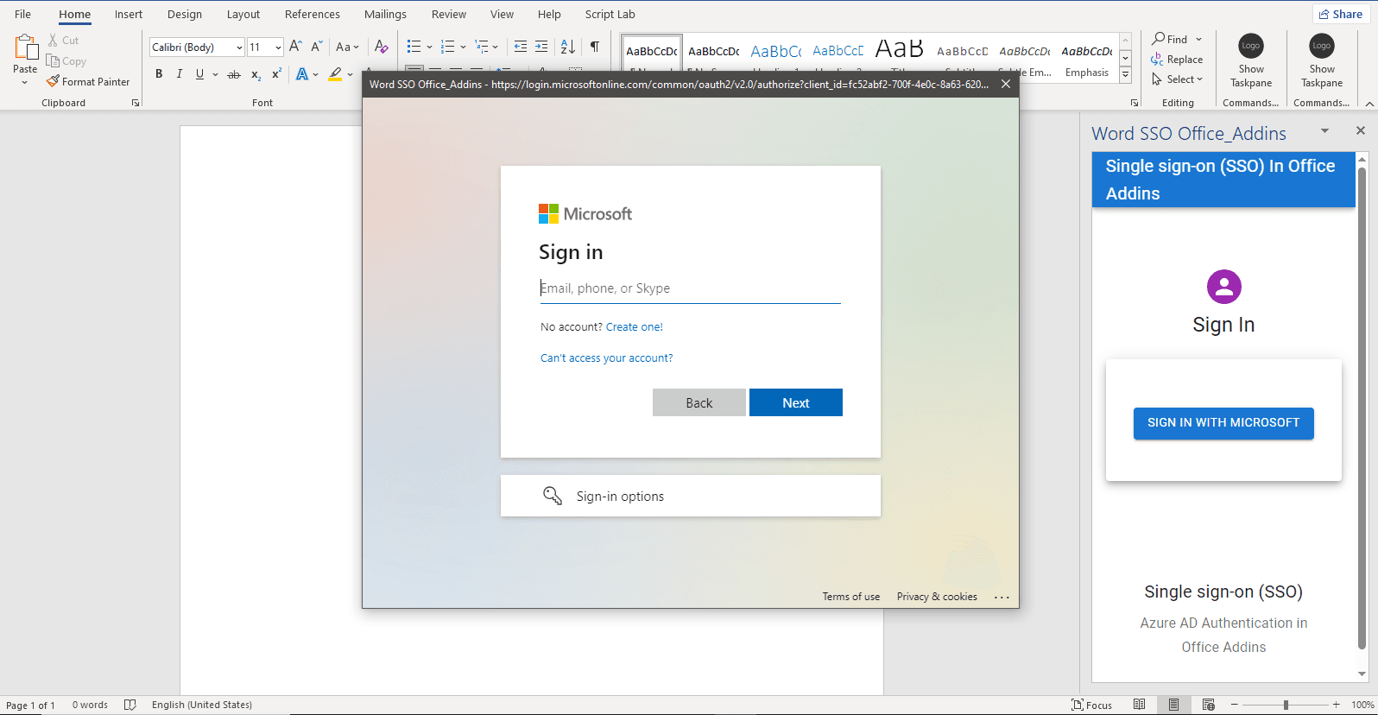1378x715 pixels.
Task: Click the spelling check book icon in status bar
Action: point(130,705)
